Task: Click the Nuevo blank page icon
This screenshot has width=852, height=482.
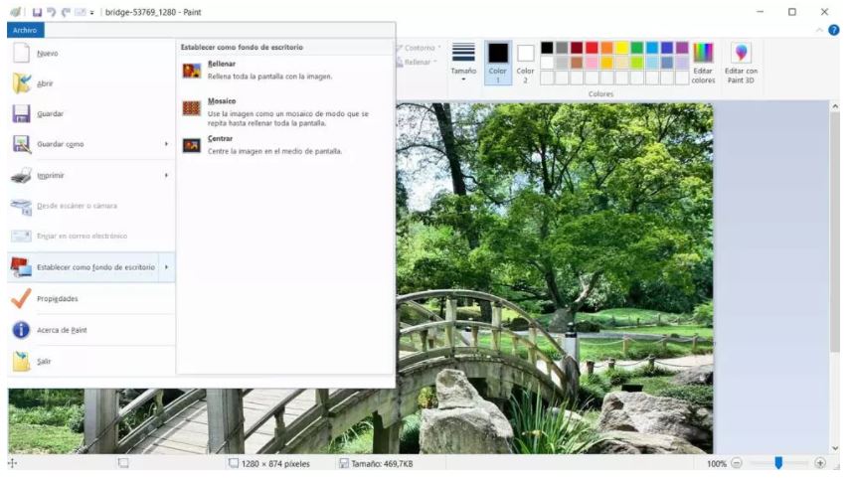Action: (21, 54)
